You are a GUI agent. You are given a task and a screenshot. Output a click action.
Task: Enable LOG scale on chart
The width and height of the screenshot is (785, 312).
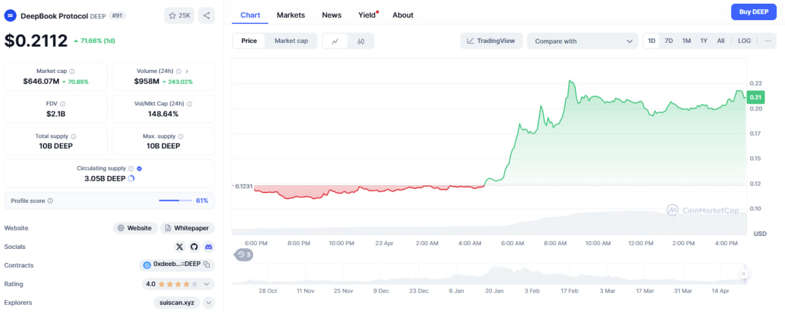[x=744, y=41]
